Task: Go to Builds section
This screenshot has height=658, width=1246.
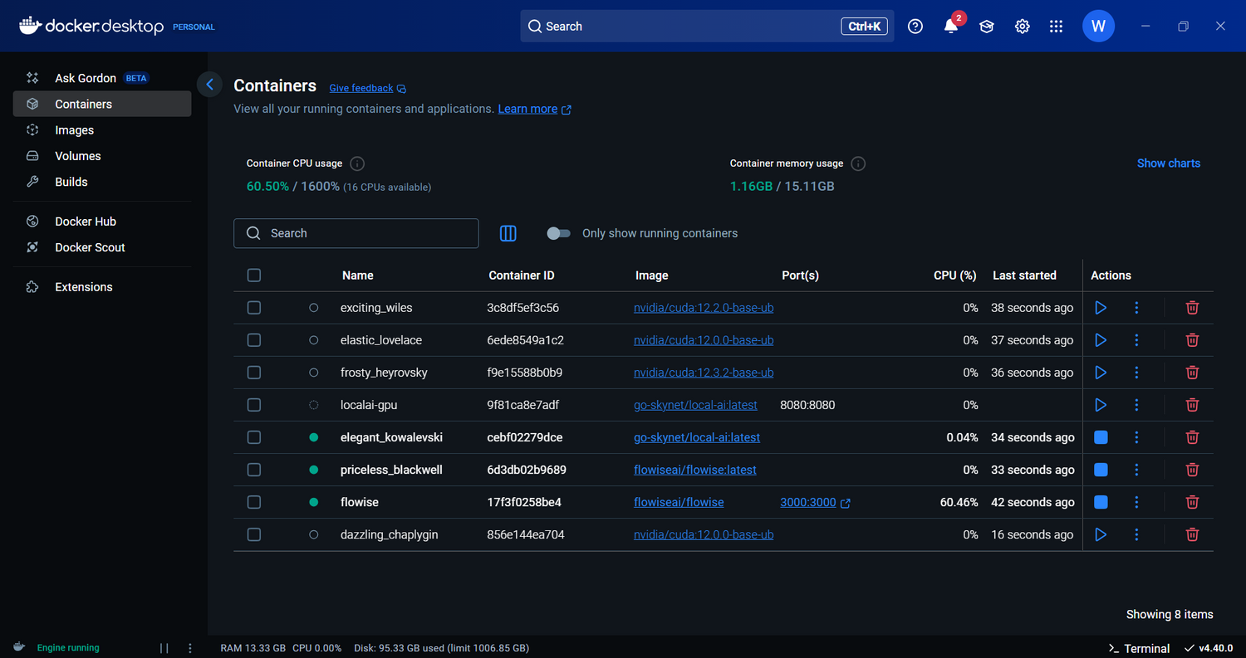Action: point(102,182)
